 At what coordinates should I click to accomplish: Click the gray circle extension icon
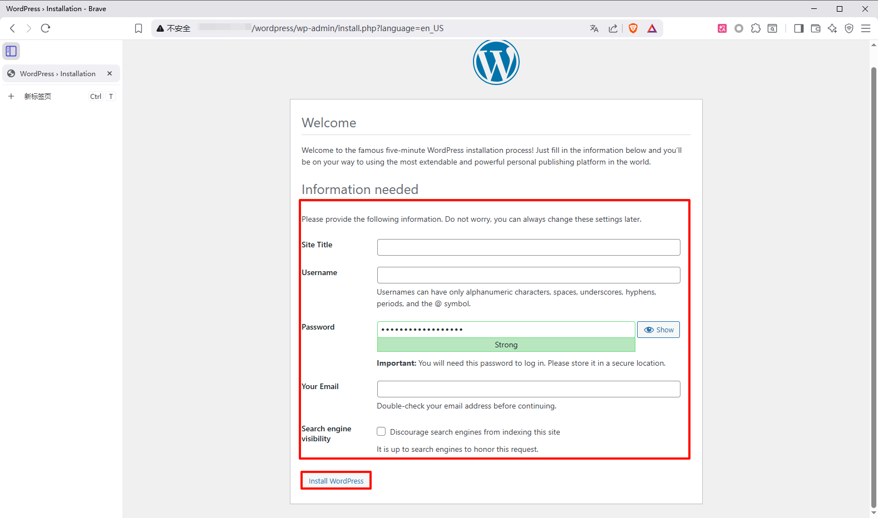(x=739, y=28)
